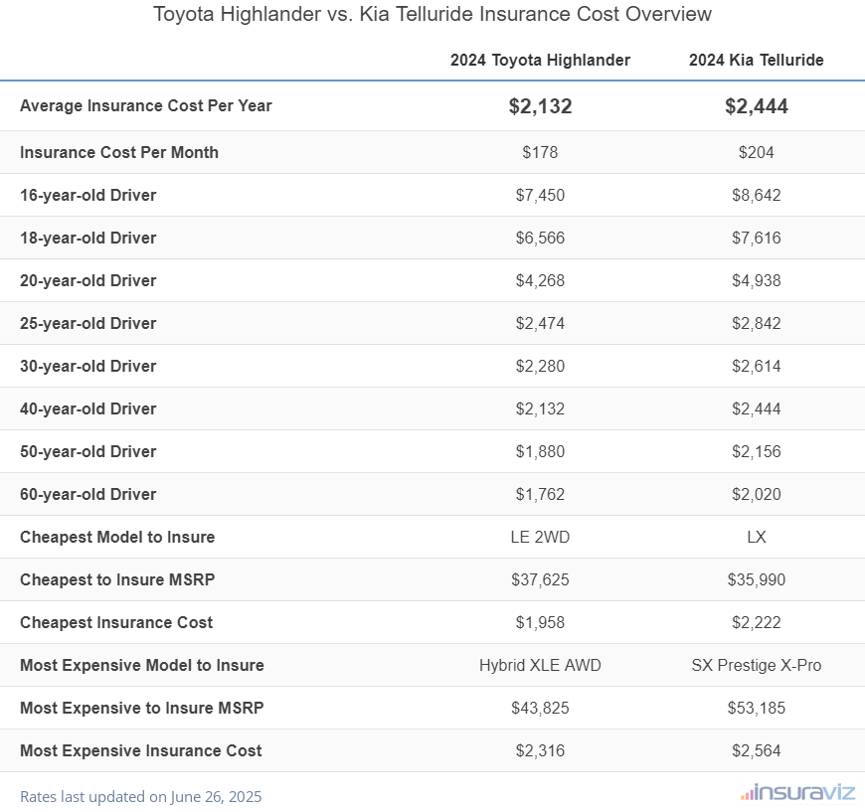Select the 'Hybrid XLE AWD' cell

pyautogui.click(x=540, y=665)
